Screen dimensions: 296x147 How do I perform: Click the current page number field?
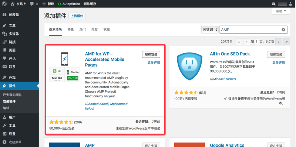(x=256, y=41)
